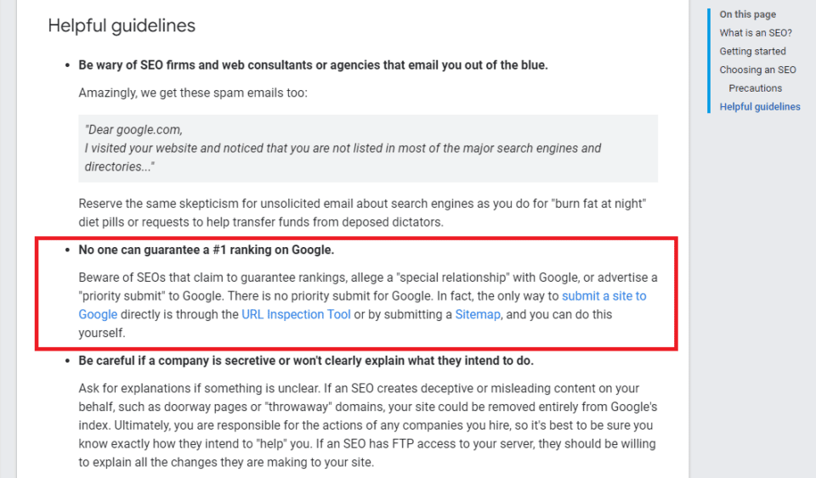This screenshot has width=816, height=478.
Task: Click the "Beware of SEOs that claim" paragraph
Action: click(x=368, y=305)
